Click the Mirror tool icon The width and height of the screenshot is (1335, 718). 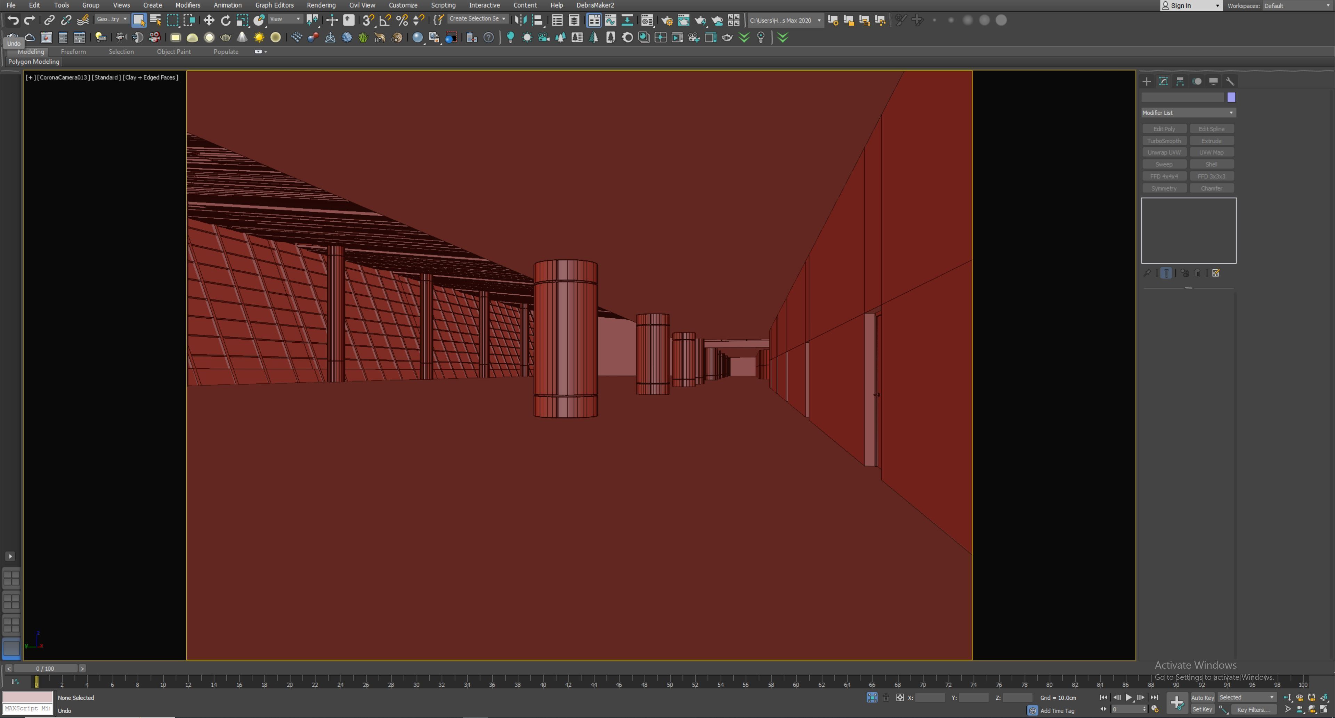520,20
